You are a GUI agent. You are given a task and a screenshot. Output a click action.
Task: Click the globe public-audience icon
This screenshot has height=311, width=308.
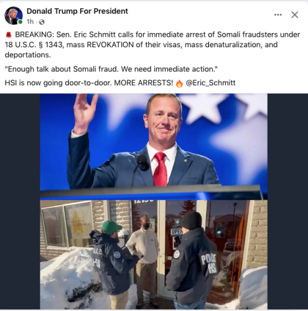coord(42,22)
